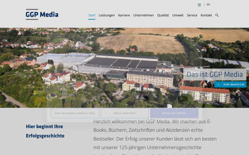Screen dimensions: 249x155
Task: Click Allow all cookies button
Action: pyautogui.click(x=174, y=113)
